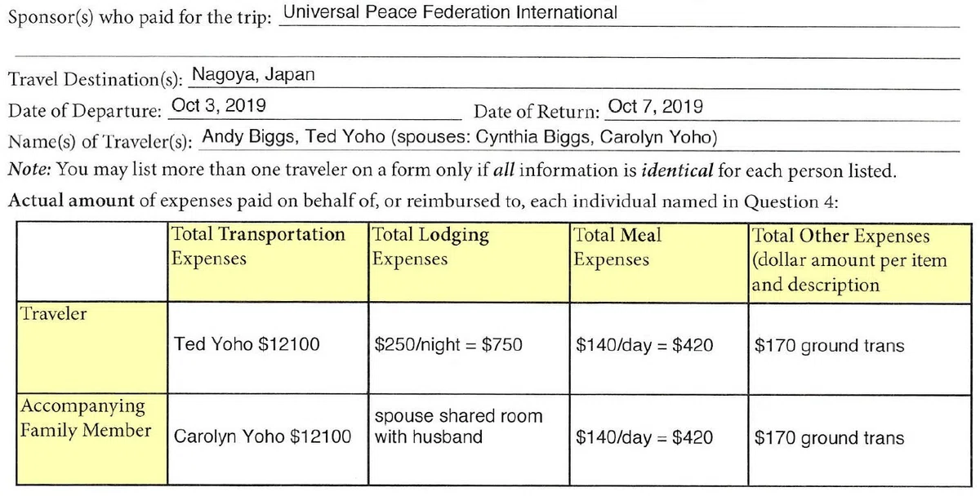This screenshot has height=496, width=980.
Task: Click the spouse shared room with husband cell
Action: click(x=470, y=437)
